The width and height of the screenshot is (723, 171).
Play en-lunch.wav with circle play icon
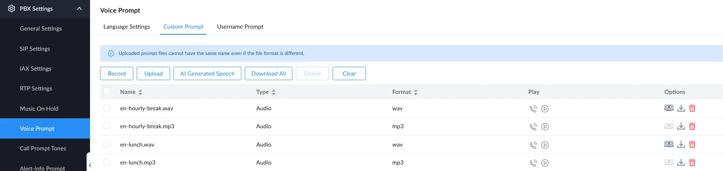[x=545, y=145]
